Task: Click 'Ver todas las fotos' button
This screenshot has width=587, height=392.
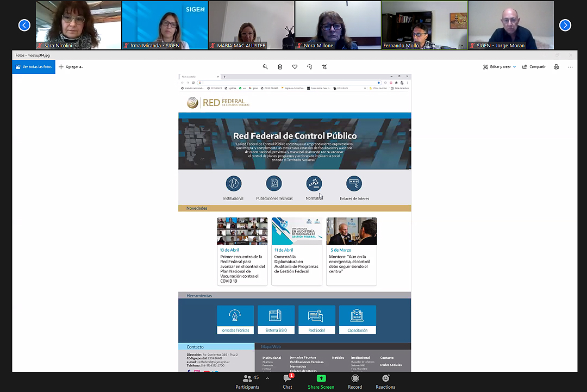Action: click(34, 67)
